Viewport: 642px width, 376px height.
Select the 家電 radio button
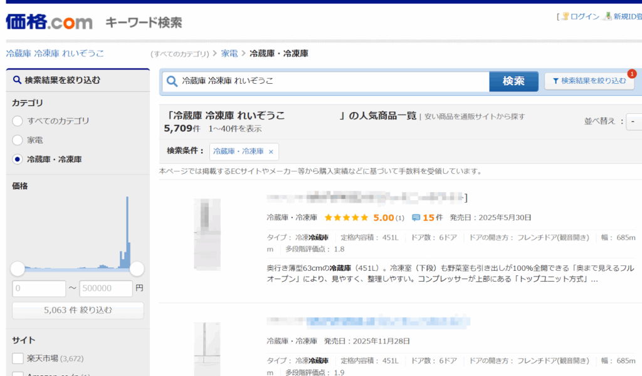point(18,140)
